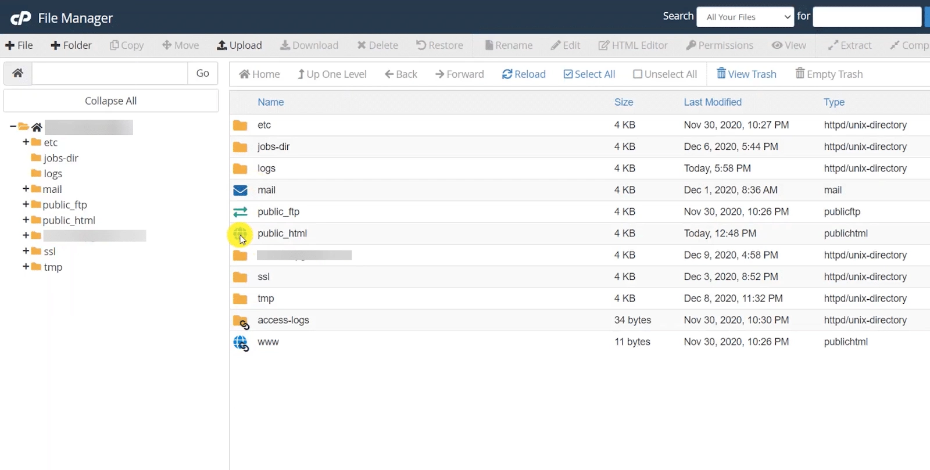Select logs in the folder tree
Screen dimensions: 930x470
click(53, 174)
